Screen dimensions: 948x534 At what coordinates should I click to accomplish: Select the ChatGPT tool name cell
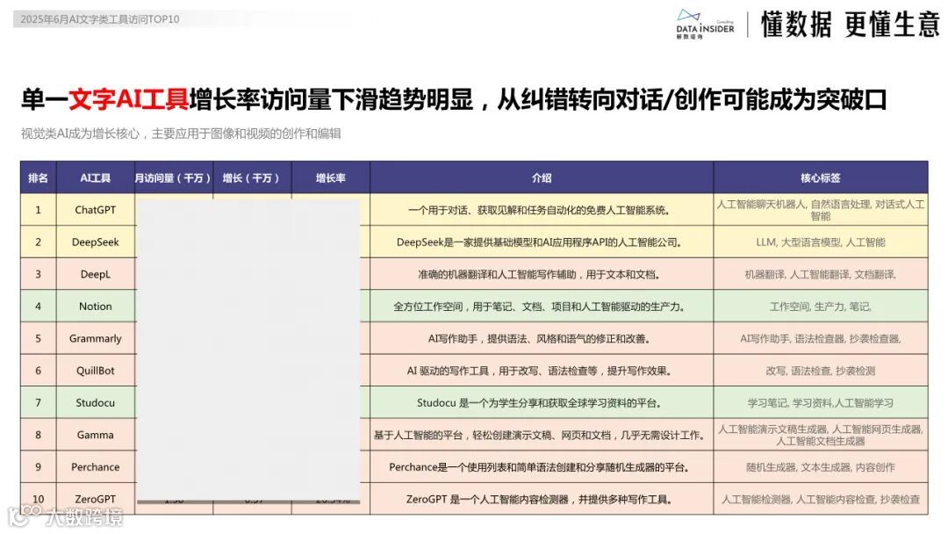(96, 210)
